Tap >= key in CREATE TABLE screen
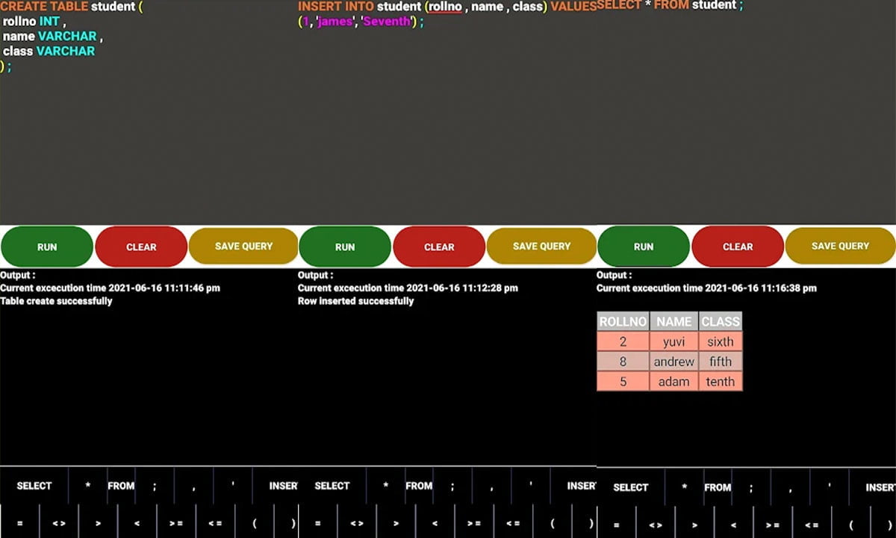The width and height of the screenshot is (896, 538). pos(175,523)
